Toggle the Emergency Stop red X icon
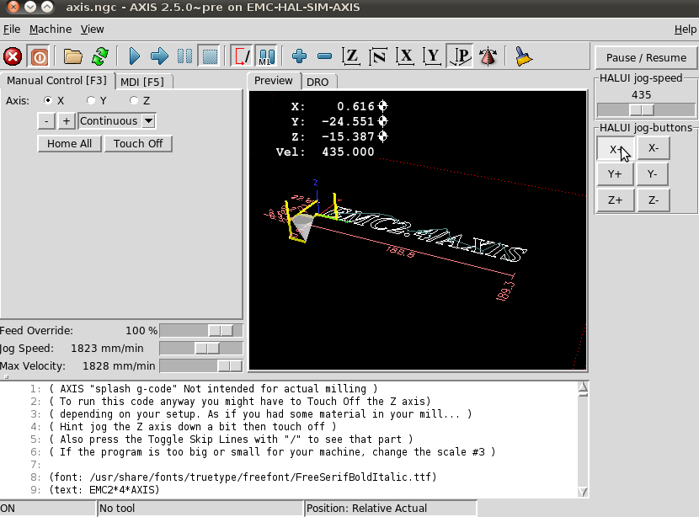Viewport: 699px width, 517px height. pyautogui.click(x=13, y=56)
